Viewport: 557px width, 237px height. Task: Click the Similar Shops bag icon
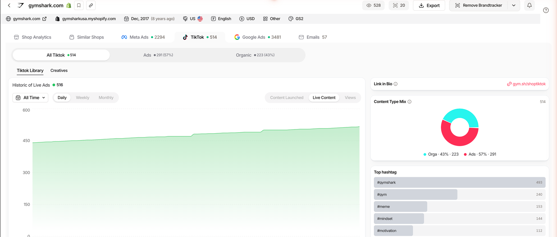tap(72, 37)
